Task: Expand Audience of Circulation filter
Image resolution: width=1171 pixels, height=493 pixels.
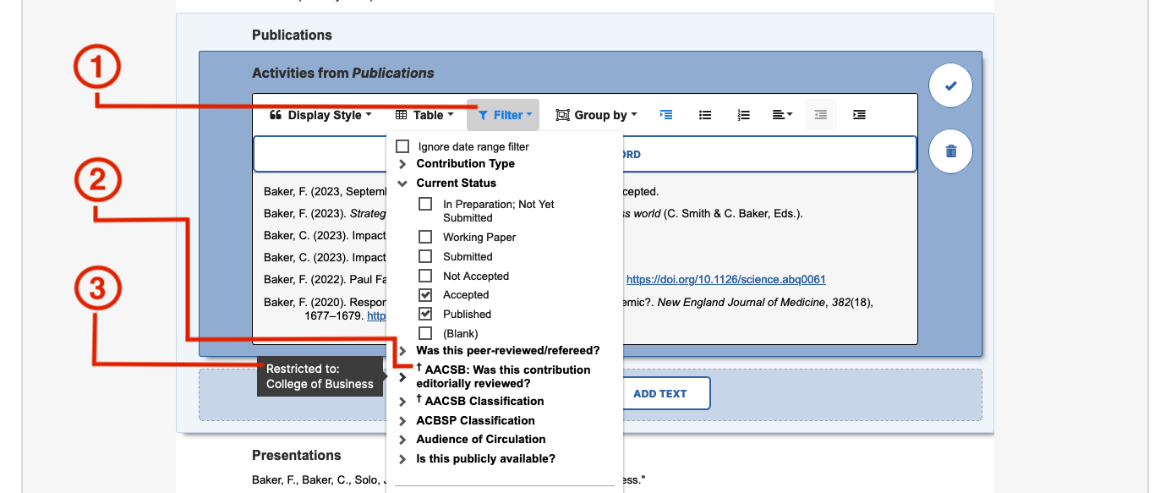Action: 402,440
